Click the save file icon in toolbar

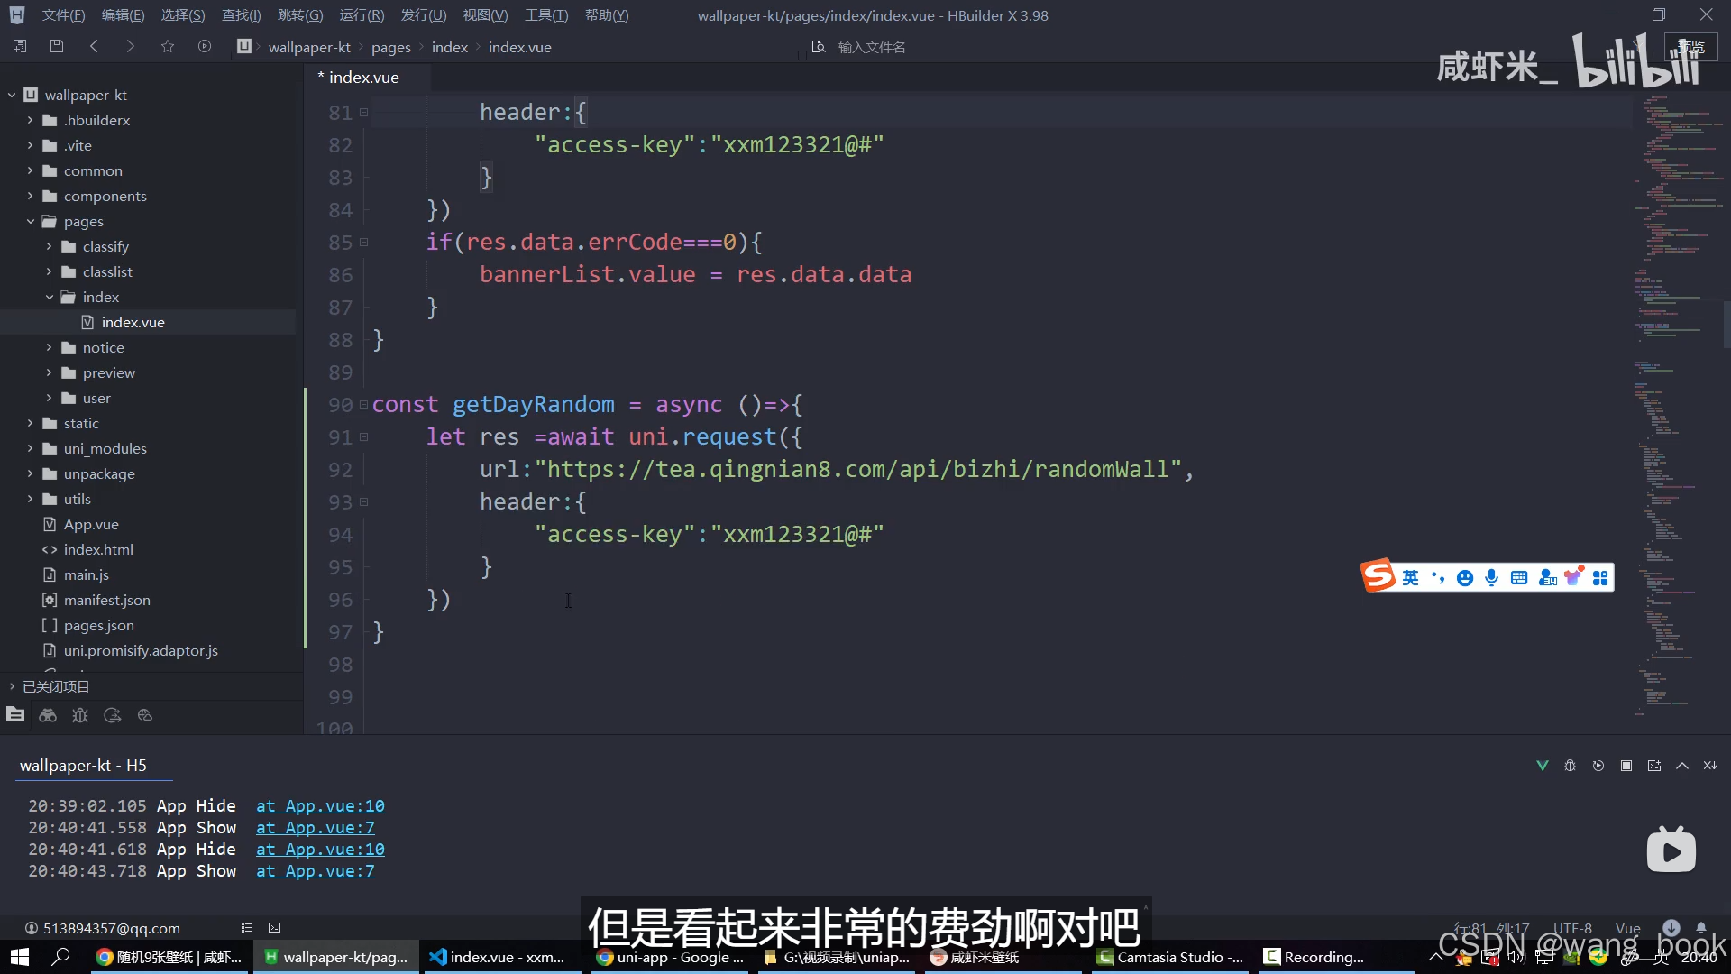click(57, 46)
